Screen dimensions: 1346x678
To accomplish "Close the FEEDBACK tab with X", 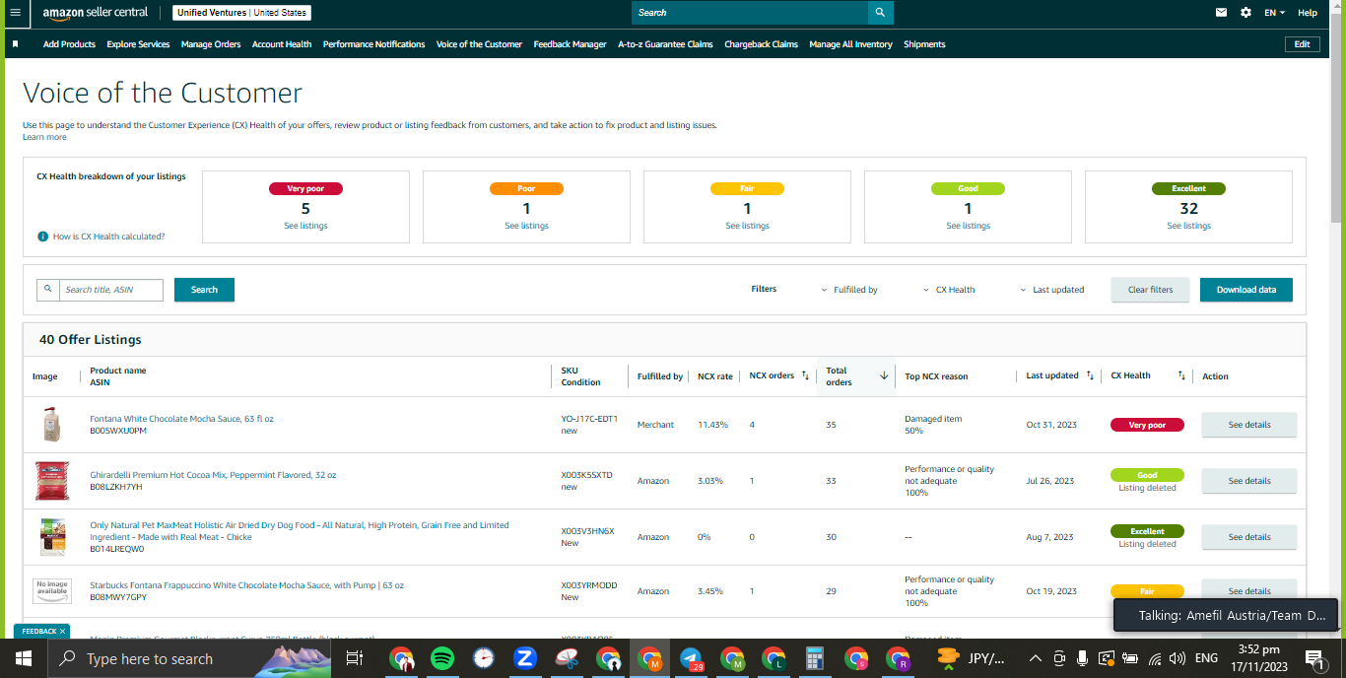I will pyautogui.click(x=62, y=631).
